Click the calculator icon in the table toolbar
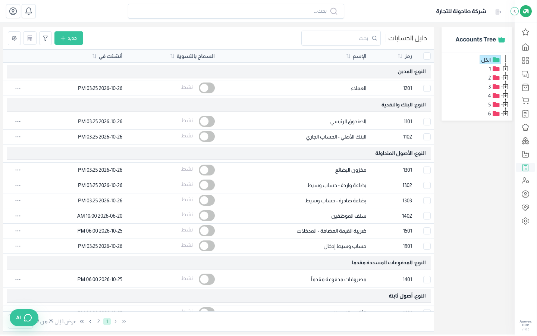 tap(30, 38)
